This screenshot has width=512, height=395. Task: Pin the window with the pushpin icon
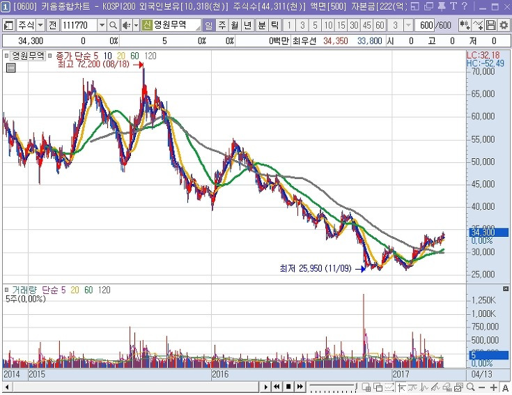pos(442,6)
